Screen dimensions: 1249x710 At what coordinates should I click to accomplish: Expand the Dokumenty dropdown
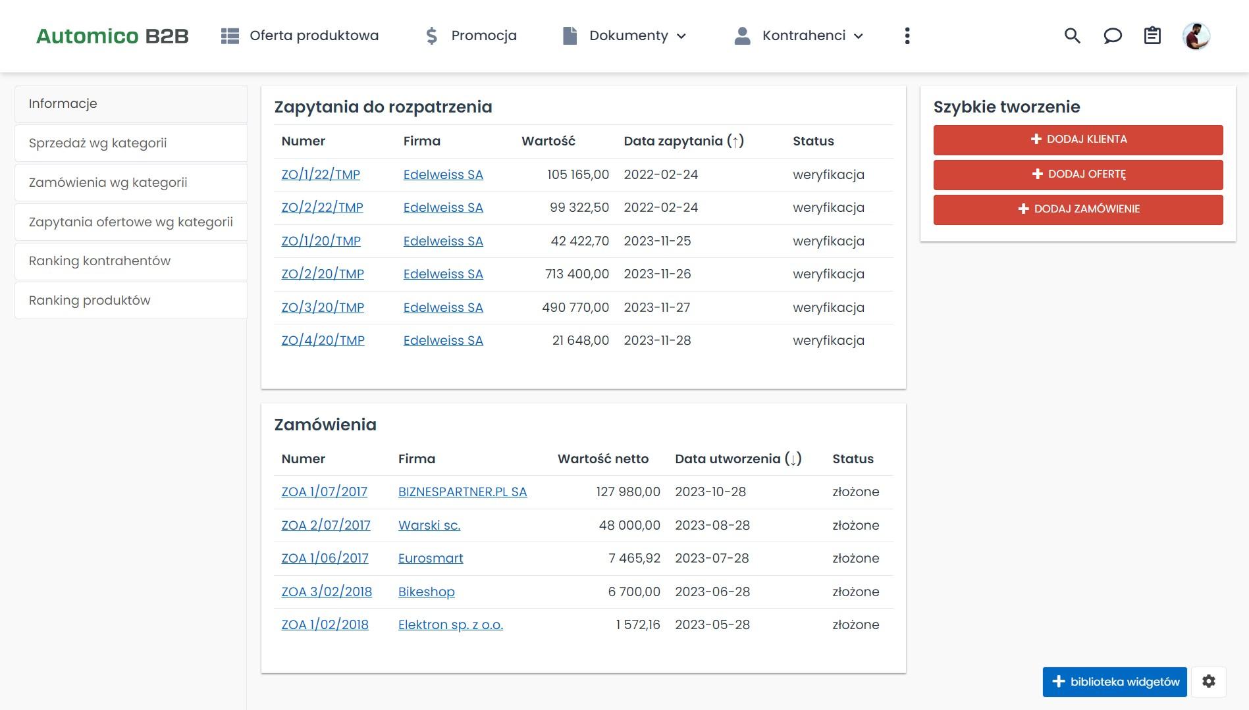click(x=625, y=36)
